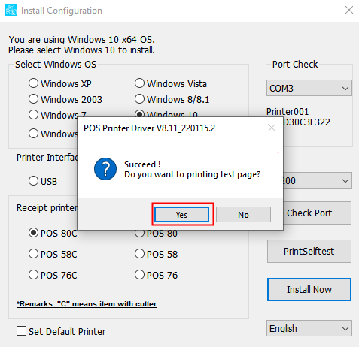
Task: Expand the English language dropdown
Action: point(309,328)
